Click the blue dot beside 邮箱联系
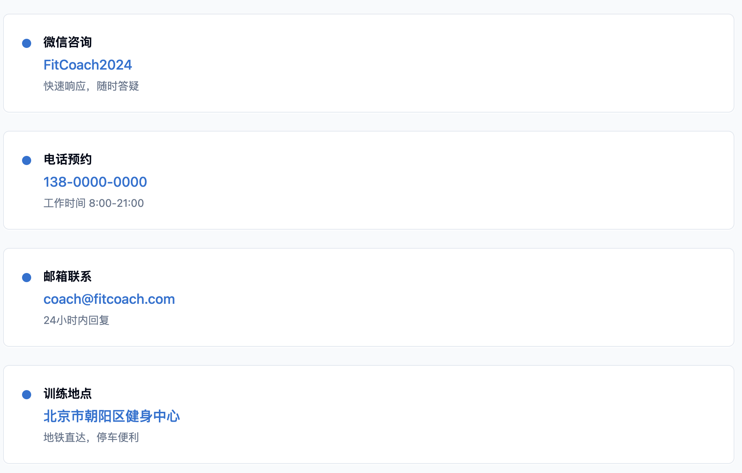Image resolution: width=742 pixels, height=473 pixels. [x=27, y=278]
